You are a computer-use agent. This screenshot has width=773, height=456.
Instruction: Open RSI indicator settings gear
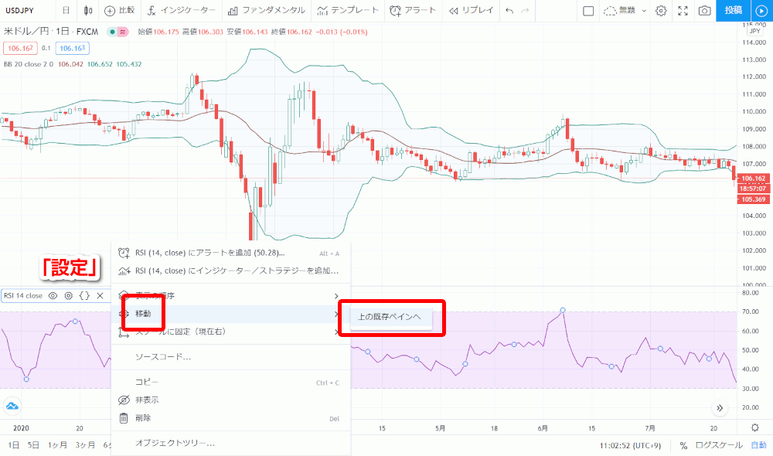(x=69, y=296)
